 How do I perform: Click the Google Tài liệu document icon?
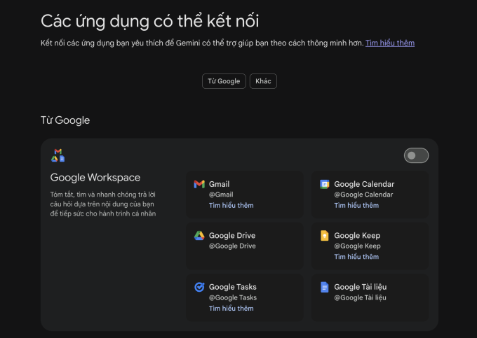tap(325, 287)
